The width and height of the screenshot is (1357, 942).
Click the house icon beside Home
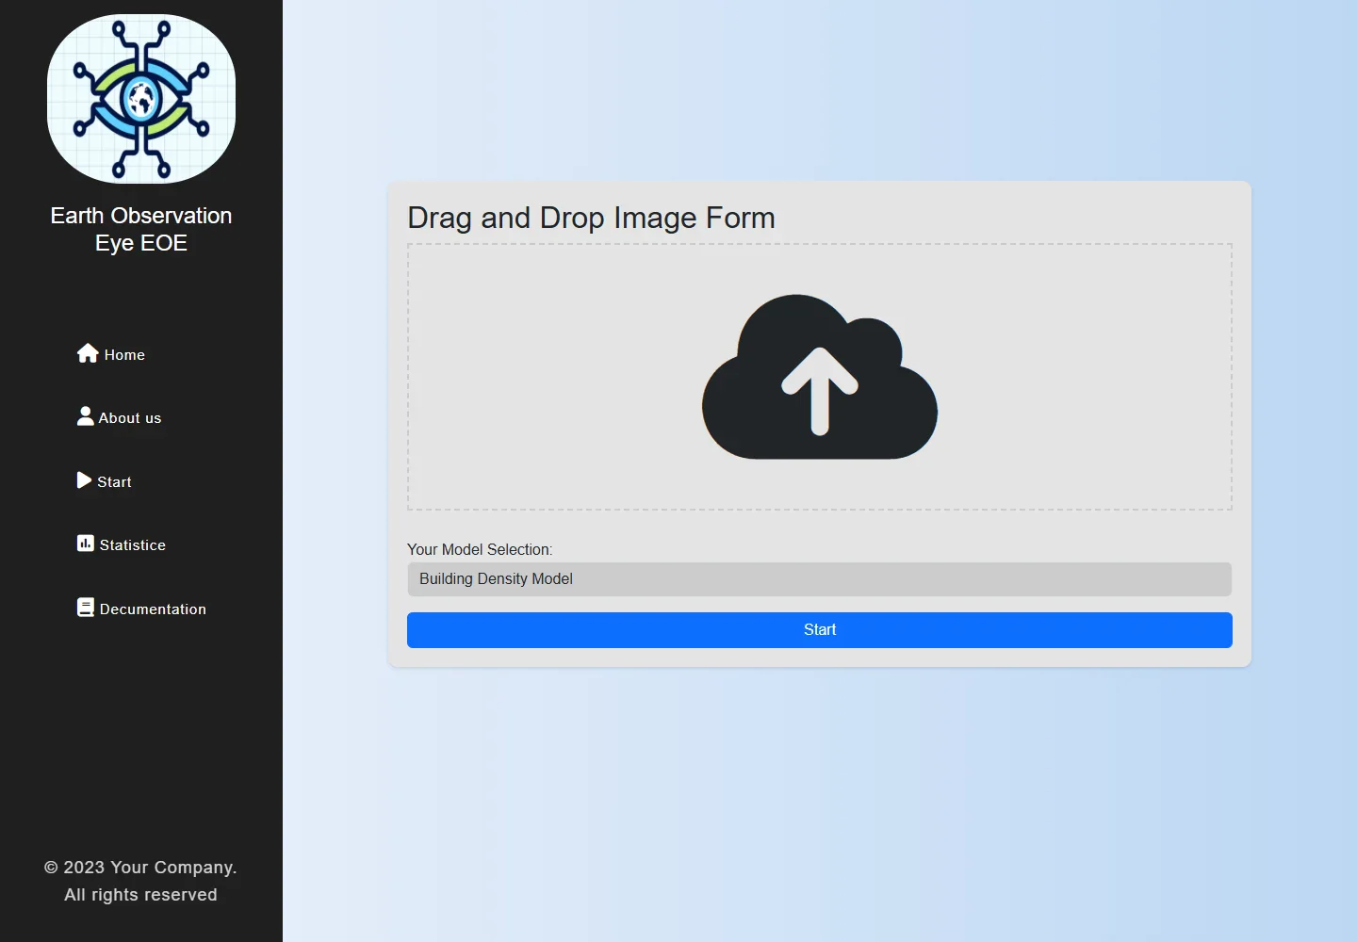click(x=88, y=353)
